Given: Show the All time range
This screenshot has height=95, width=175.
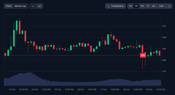Looking at the screenshot, I should coord(153,6).
